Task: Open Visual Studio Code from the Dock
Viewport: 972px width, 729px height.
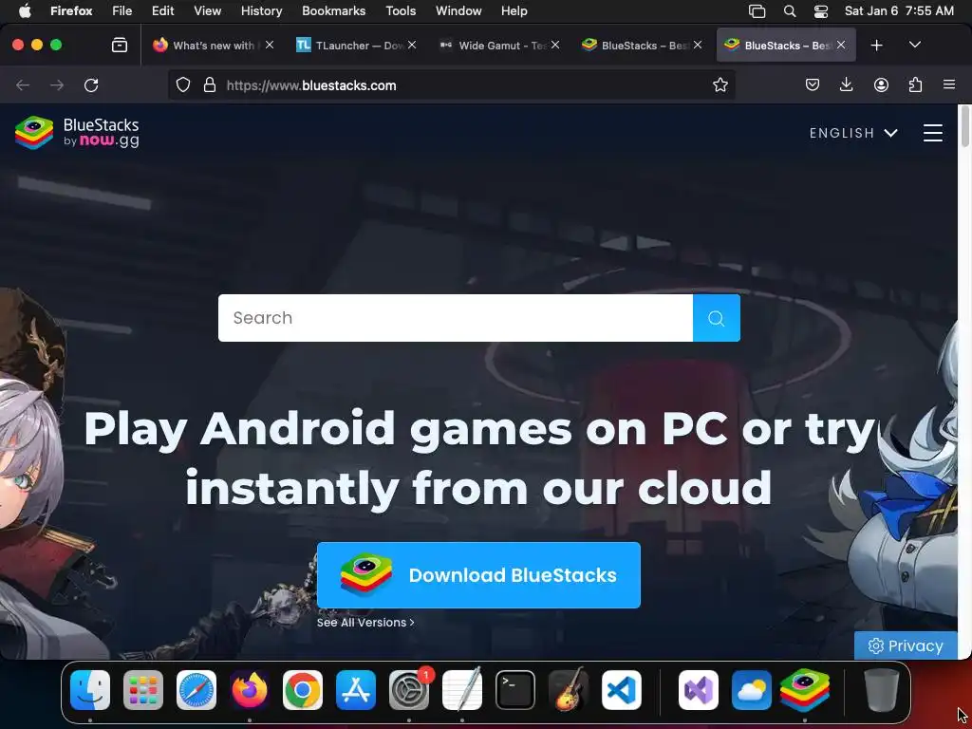Action: pos(622,690)
